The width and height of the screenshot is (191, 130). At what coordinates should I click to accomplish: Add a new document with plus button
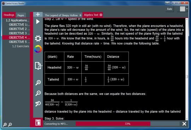[38, 15]
